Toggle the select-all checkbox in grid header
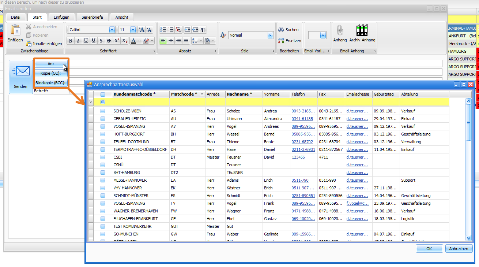 tap(103, 94)
